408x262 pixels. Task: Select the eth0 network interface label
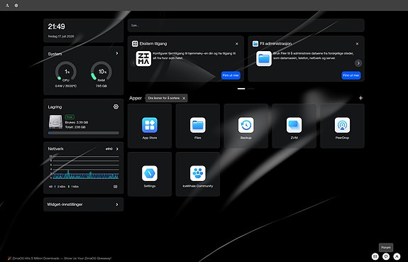coord(109,148)
